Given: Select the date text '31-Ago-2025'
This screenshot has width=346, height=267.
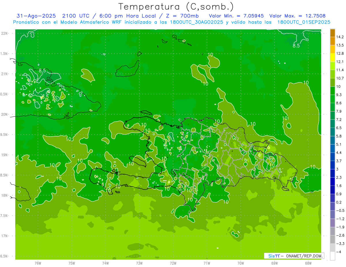Looking at the screenshot, I should click(36, 16).
